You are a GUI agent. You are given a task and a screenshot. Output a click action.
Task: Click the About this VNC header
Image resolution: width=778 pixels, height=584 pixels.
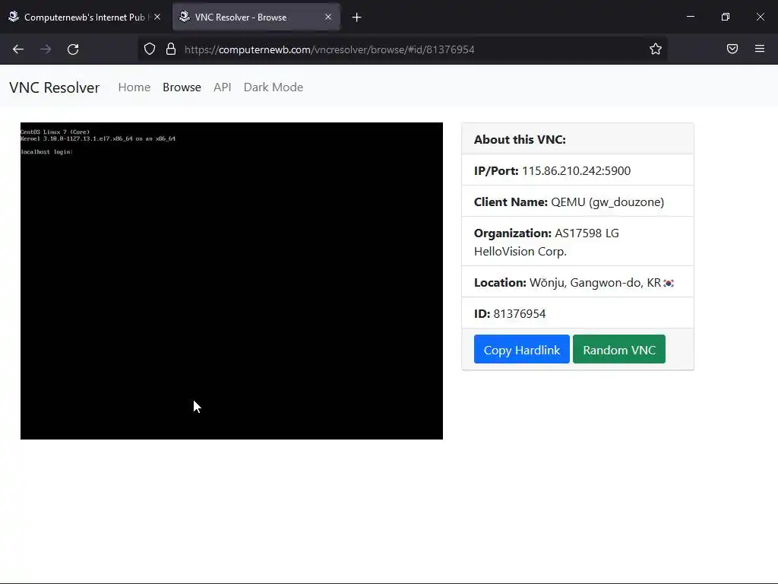(520, 140)
